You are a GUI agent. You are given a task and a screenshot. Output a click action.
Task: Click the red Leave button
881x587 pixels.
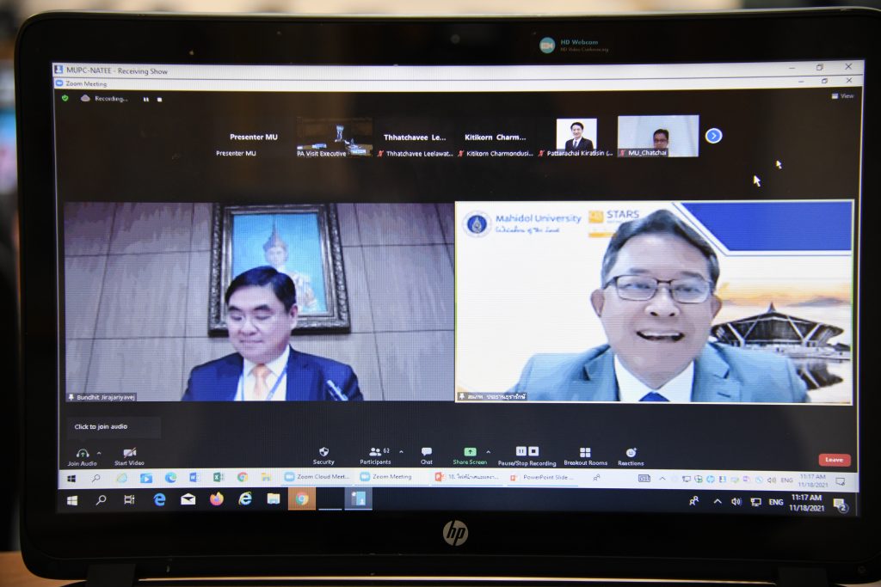click(834, 460)
